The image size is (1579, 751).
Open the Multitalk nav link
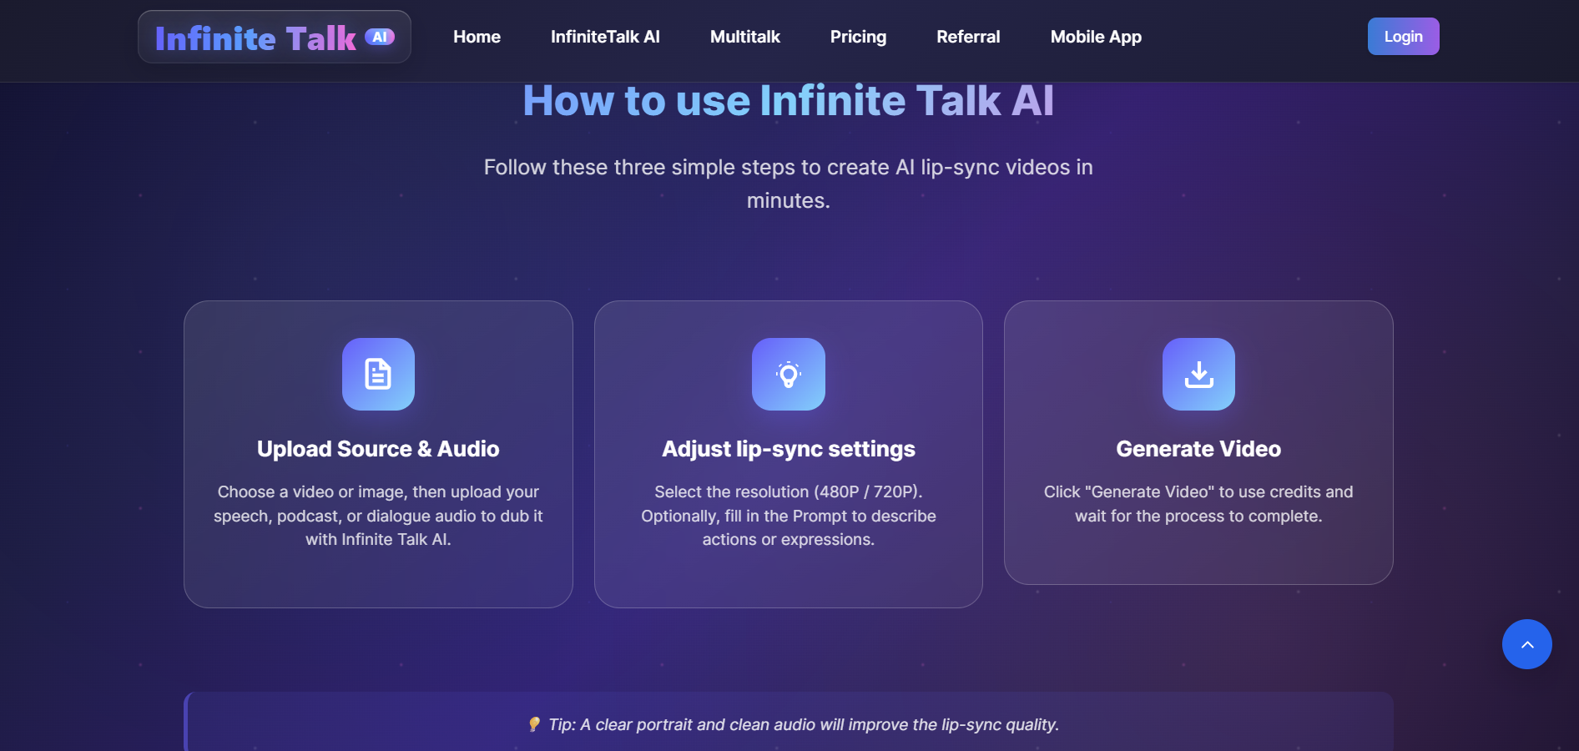[x=744, y=37]
